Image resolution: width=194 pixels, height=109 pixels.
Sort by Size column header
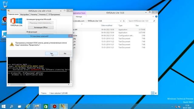point(137,25)
